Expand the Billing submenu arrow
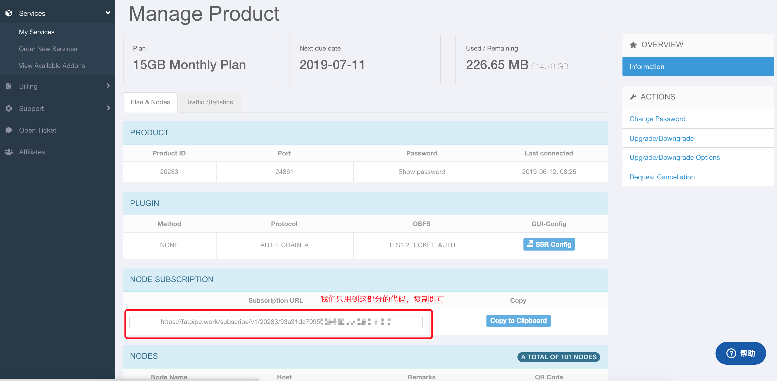This screenshot has height=381, width=777. pos(108,86)
